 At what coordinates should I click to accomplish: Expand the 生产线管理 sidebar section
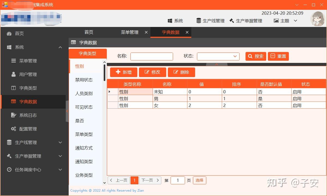[x=60, y=142]
